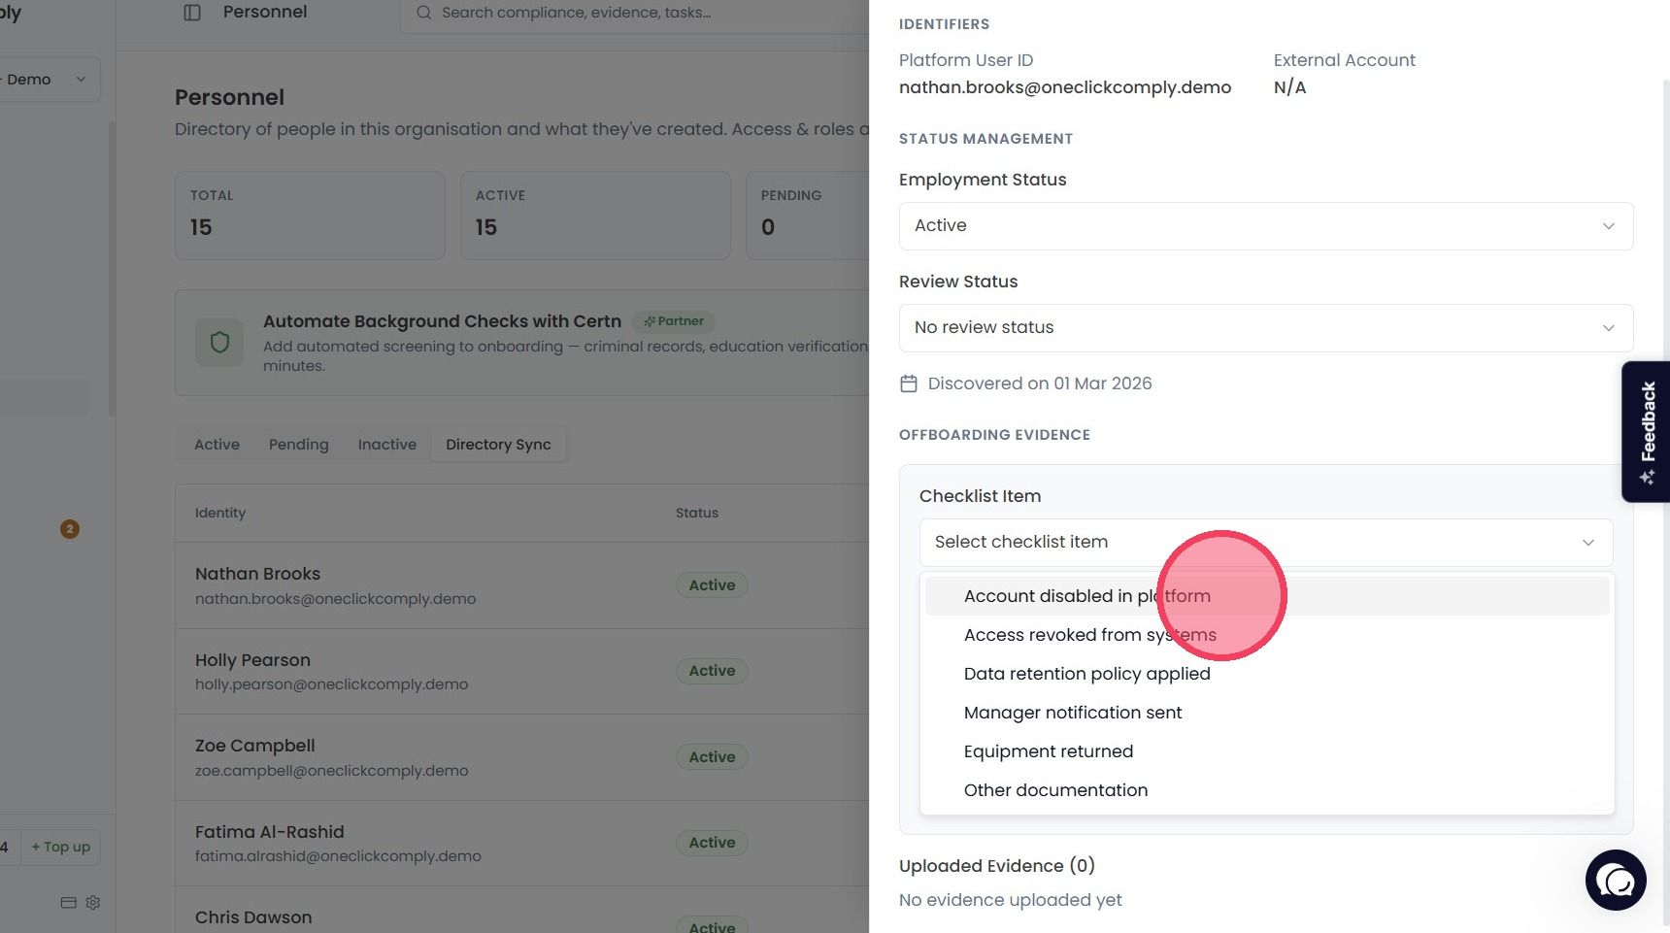Open Zoe Campbell personnel row

[522, 757]
